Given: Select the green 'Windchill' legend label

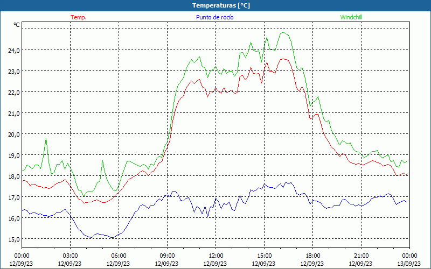Looking at the screenshot, I should (x=351, y=17).
